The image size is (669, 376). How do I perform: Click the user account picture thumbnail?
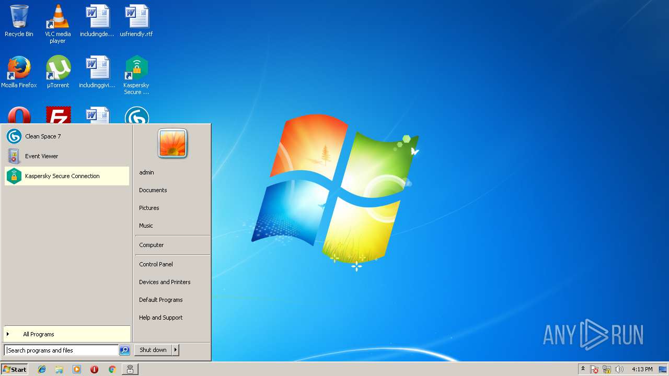click(172, 144)
